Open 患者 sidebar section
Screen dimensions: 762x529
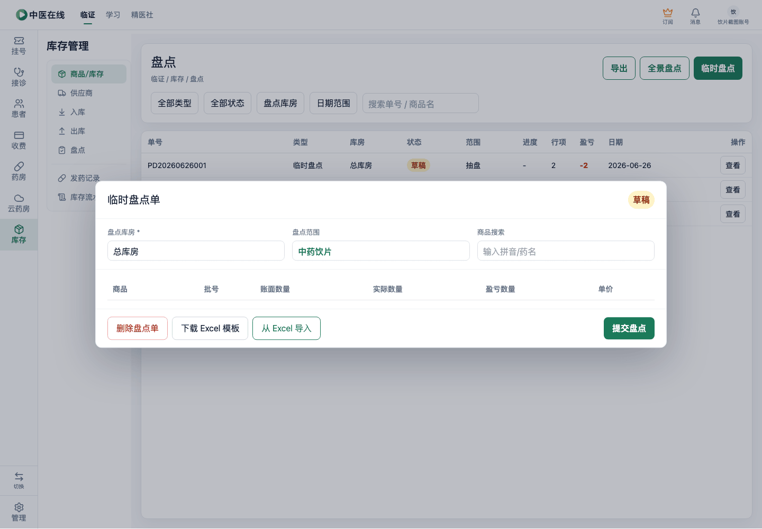(x=19, y=109)
